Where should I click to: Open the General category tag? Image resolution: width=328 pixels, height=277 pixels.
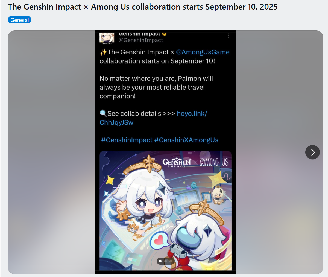pos(19,20)
